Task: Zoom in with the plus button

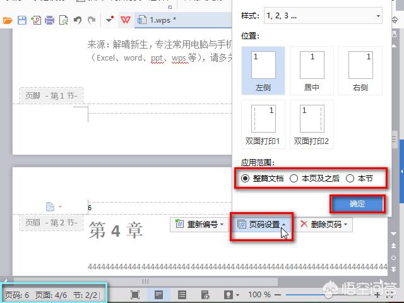Action: 377,295
